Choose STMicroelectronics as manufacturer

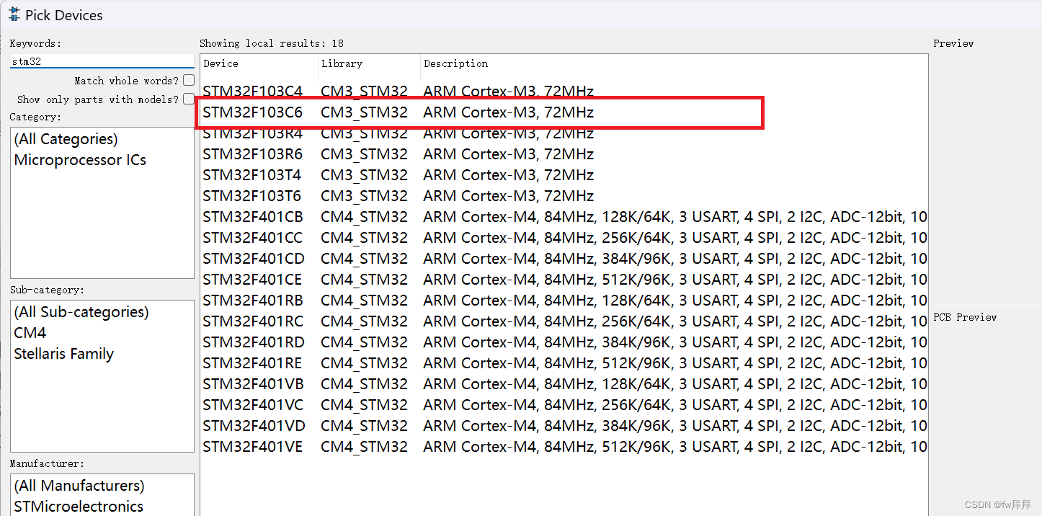pyautogui.click(x=78, y=506)
